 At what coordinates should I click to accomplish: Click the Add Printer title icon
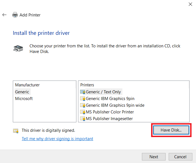(x=15, y=15)
